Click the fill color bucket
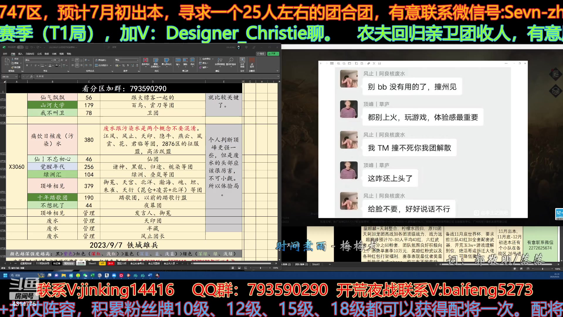This screenshot has height=317, width=563. tap(50, 65)
